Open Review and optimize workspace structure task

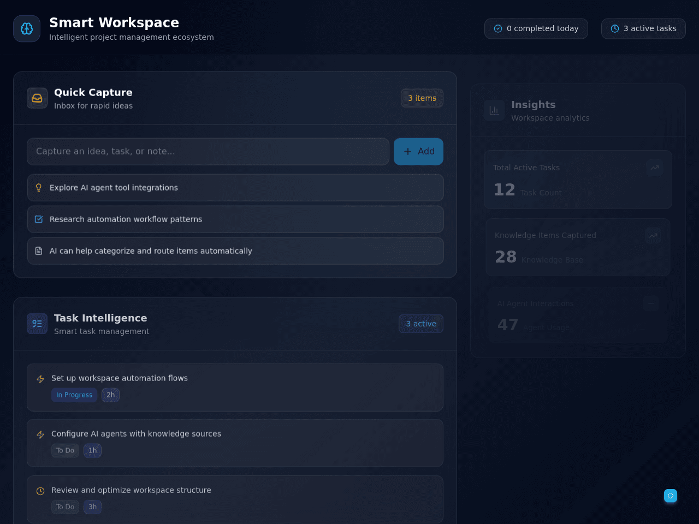235,499
